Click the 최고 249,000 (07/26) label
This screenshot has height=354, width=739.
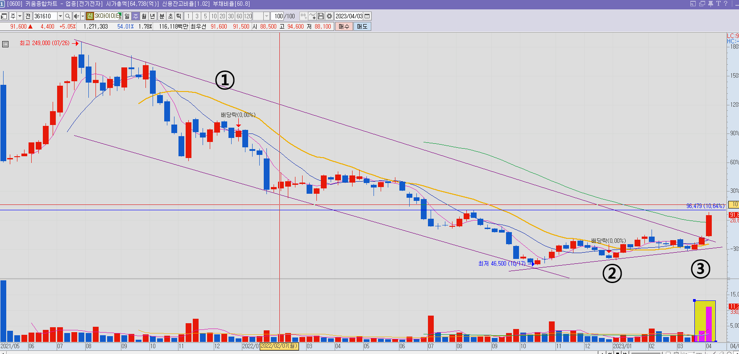(45, 43)
